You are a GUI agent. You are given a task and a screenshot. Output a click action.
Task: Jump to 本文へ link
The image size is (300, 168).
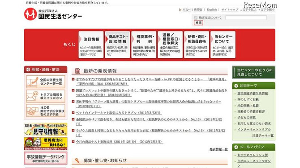tap(187, 10)
